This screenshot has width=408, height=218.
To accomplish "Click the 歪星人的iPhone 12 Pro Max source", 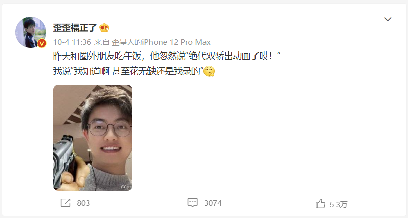I will coord(161,42).
